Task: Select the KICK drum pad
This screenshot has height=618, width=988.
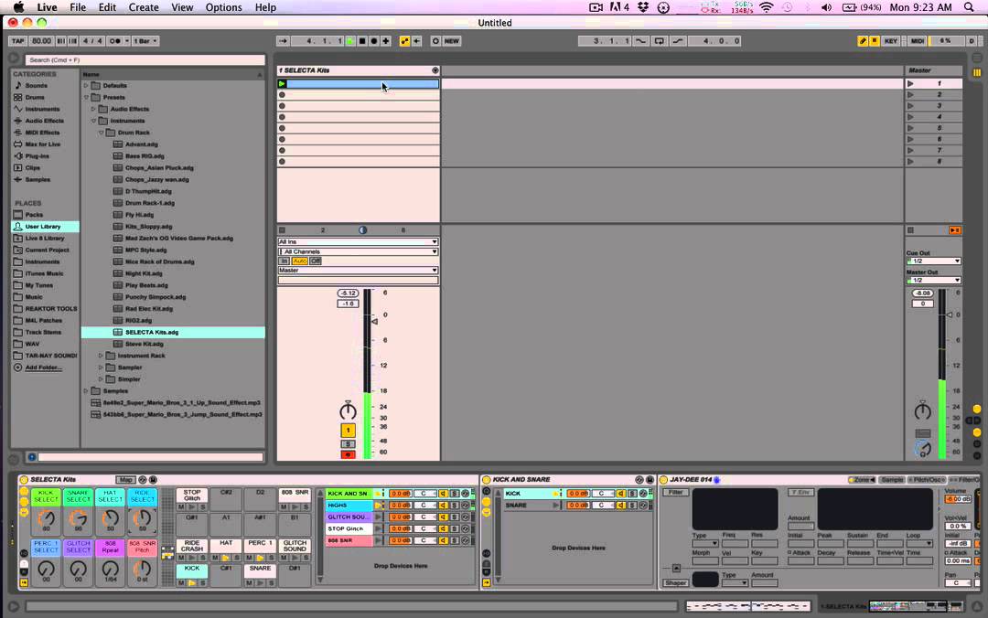Action: pyautogui.click(x=191, y=569)
